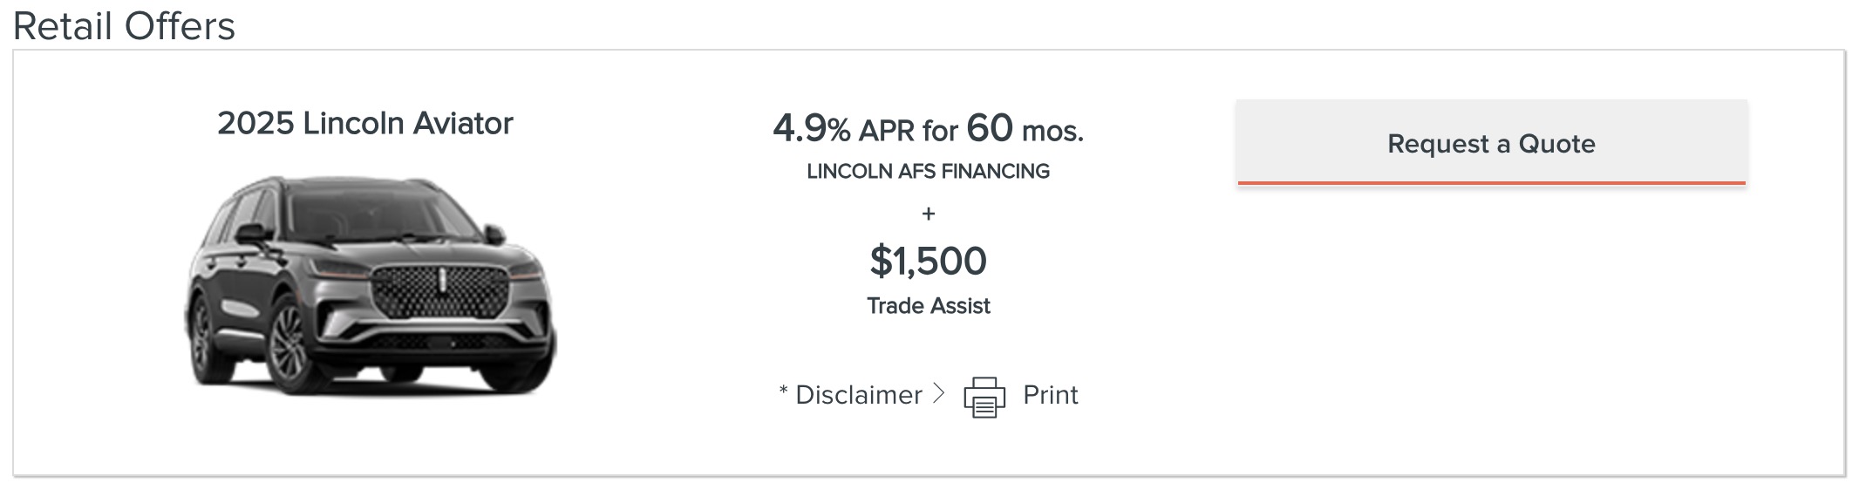Click the Trade Assist label

(x=928, y=306)
